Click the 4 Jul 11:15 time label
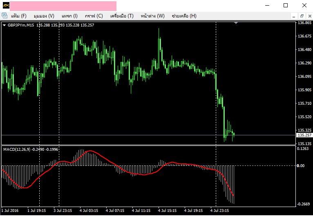The image size is (313, 216). pyautogui.click(x=141, y=210)
